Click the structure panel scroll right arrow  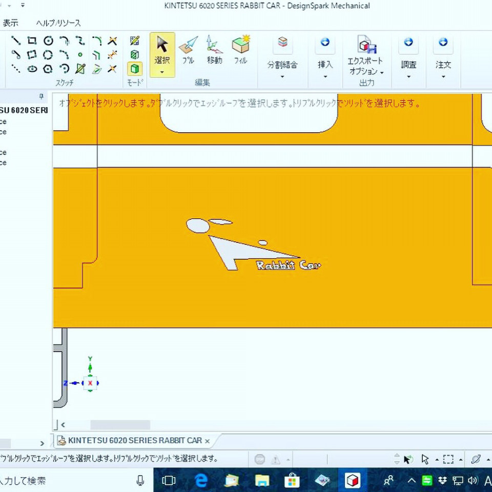click(42, 443)
